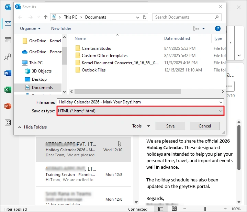Viewport: 247px width, 212px height.
Task: Expand the address bar path history
Action: 138,17
